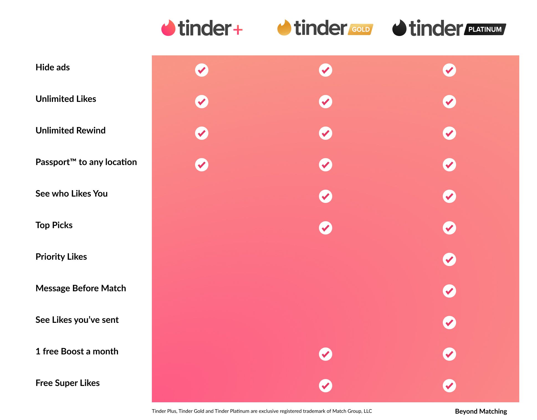Click the Beyond Matching text

tap(481, 411)
